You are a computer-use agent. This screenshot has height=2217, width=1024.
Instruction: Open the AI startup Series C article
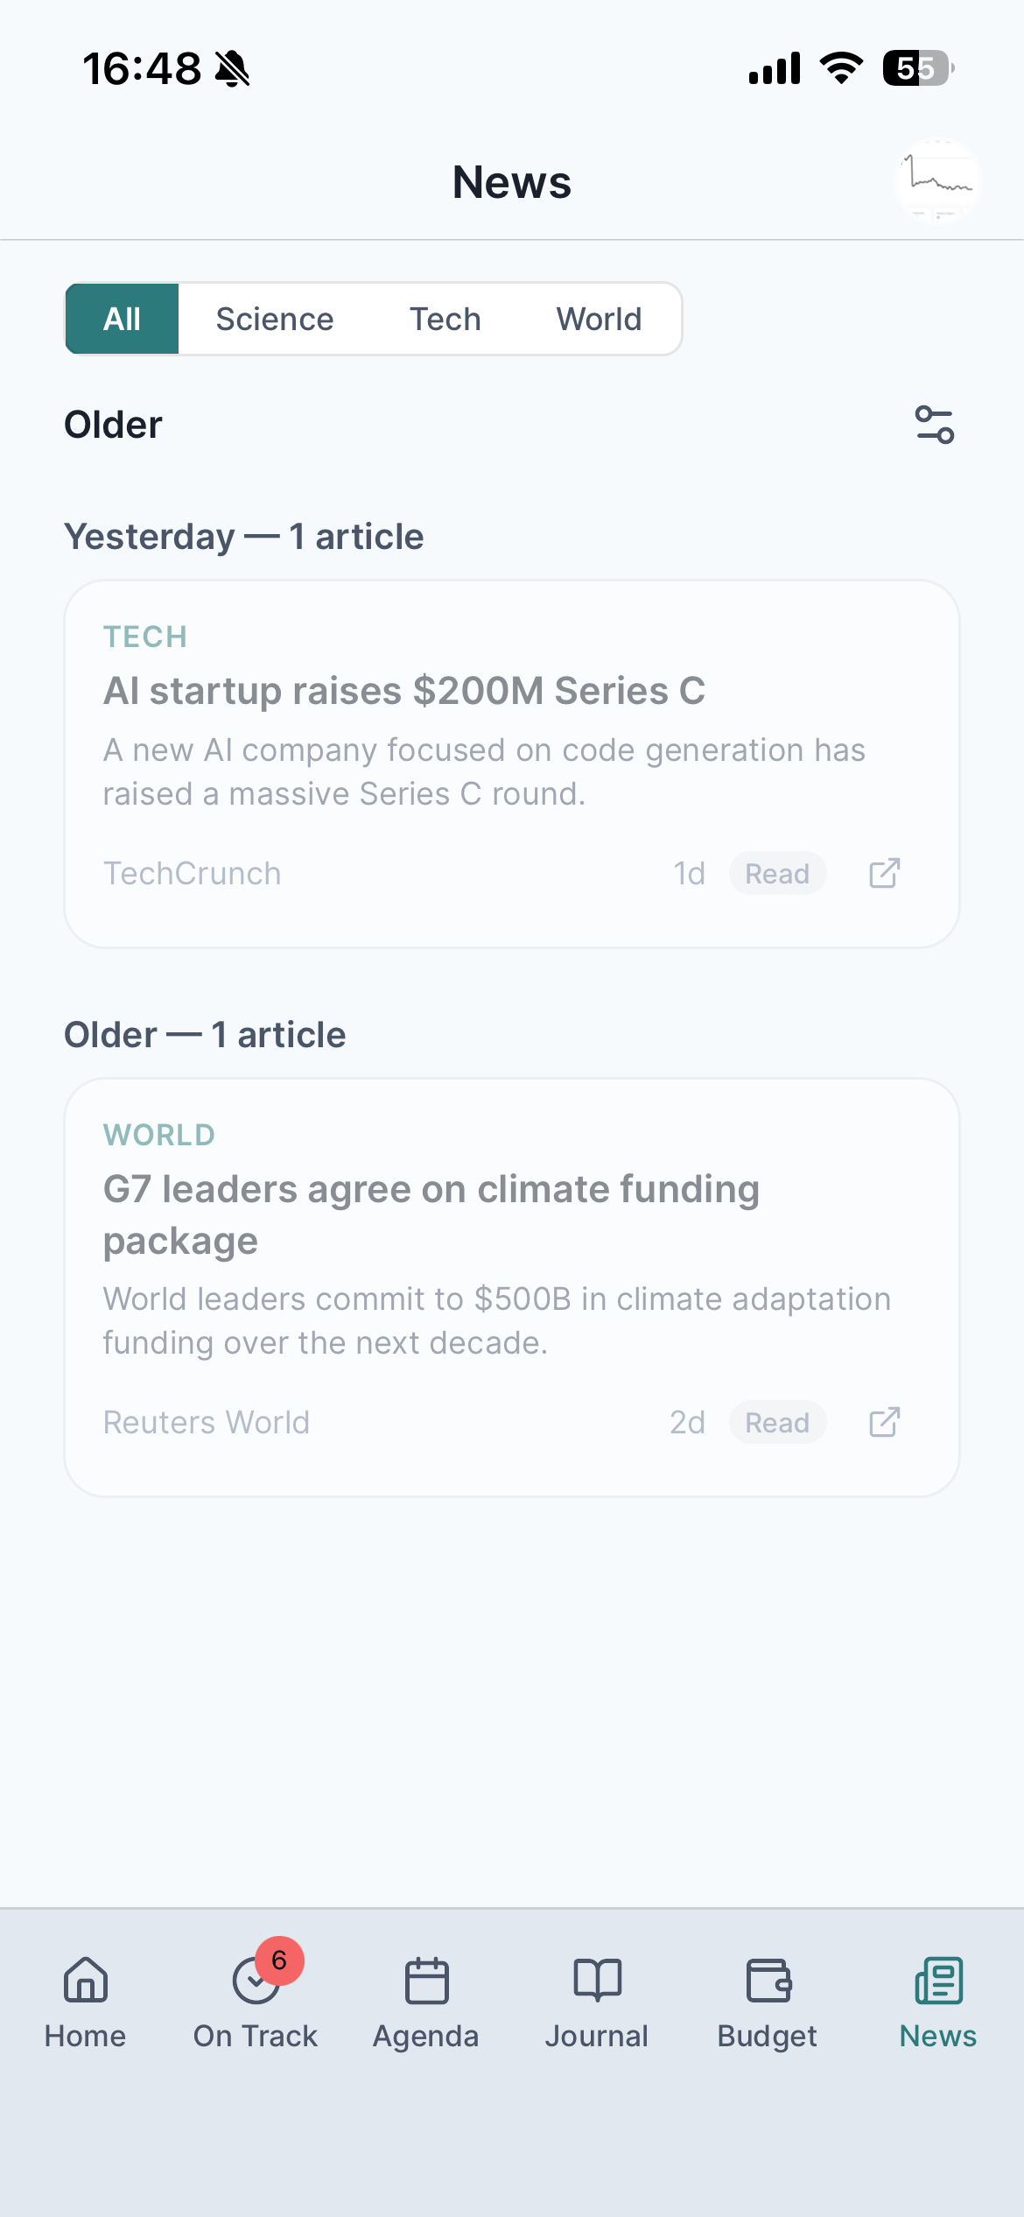(x=406, y=691)
